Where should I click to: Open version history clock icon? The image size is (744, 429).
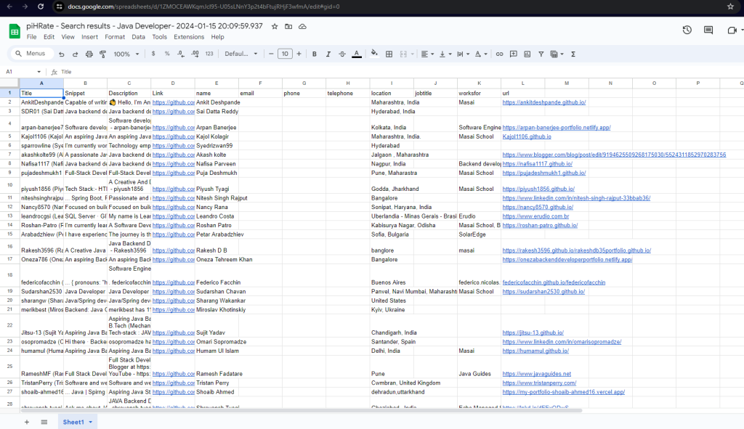point(687,30)
